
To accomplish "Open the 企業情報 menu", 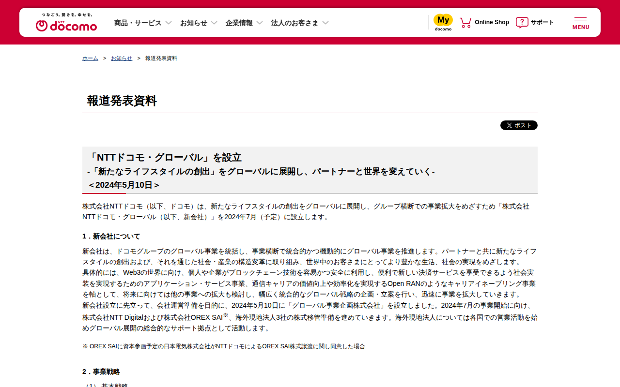I will [239, 23].
